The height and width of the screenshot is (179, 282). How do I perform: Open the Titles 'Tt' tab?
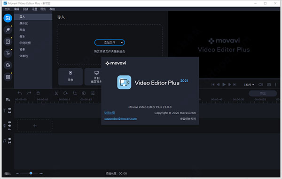coord(8,54)
